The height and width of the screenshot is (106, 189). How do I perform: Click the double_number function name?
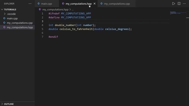pyautogui.click(x=65, y=25)
